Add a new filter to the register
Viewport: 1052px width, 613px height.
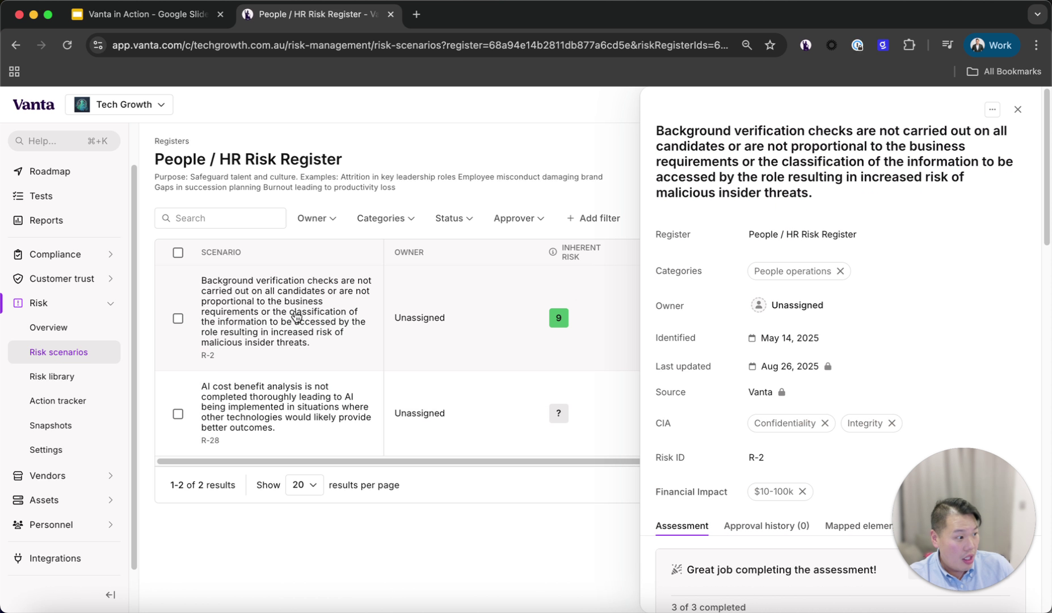pyautogui.click(x=593, y=218)
